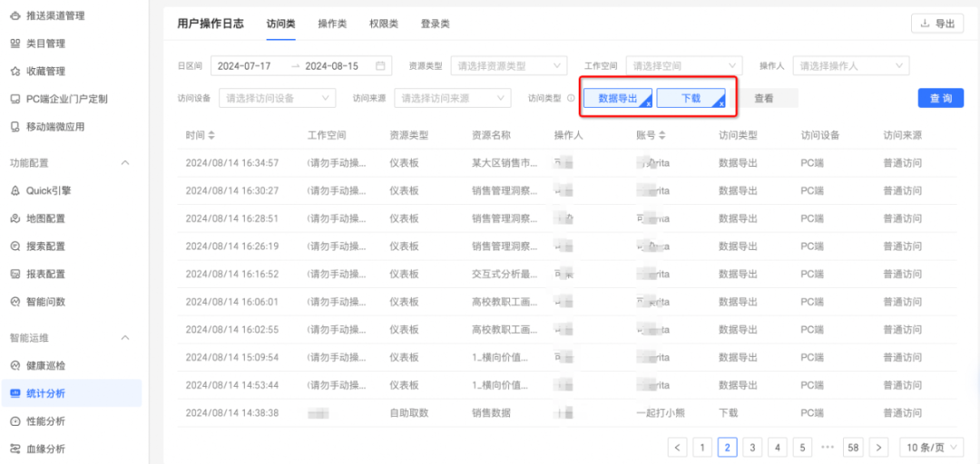Open the 资源类型 dropdown
The height and width of the screenshot is (464, 980).
pos(508,66)
